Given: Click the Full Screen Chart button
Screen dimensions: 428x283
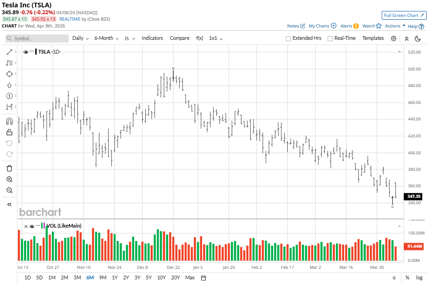Looking at the screenshot, I should click(x=404, y=16).
